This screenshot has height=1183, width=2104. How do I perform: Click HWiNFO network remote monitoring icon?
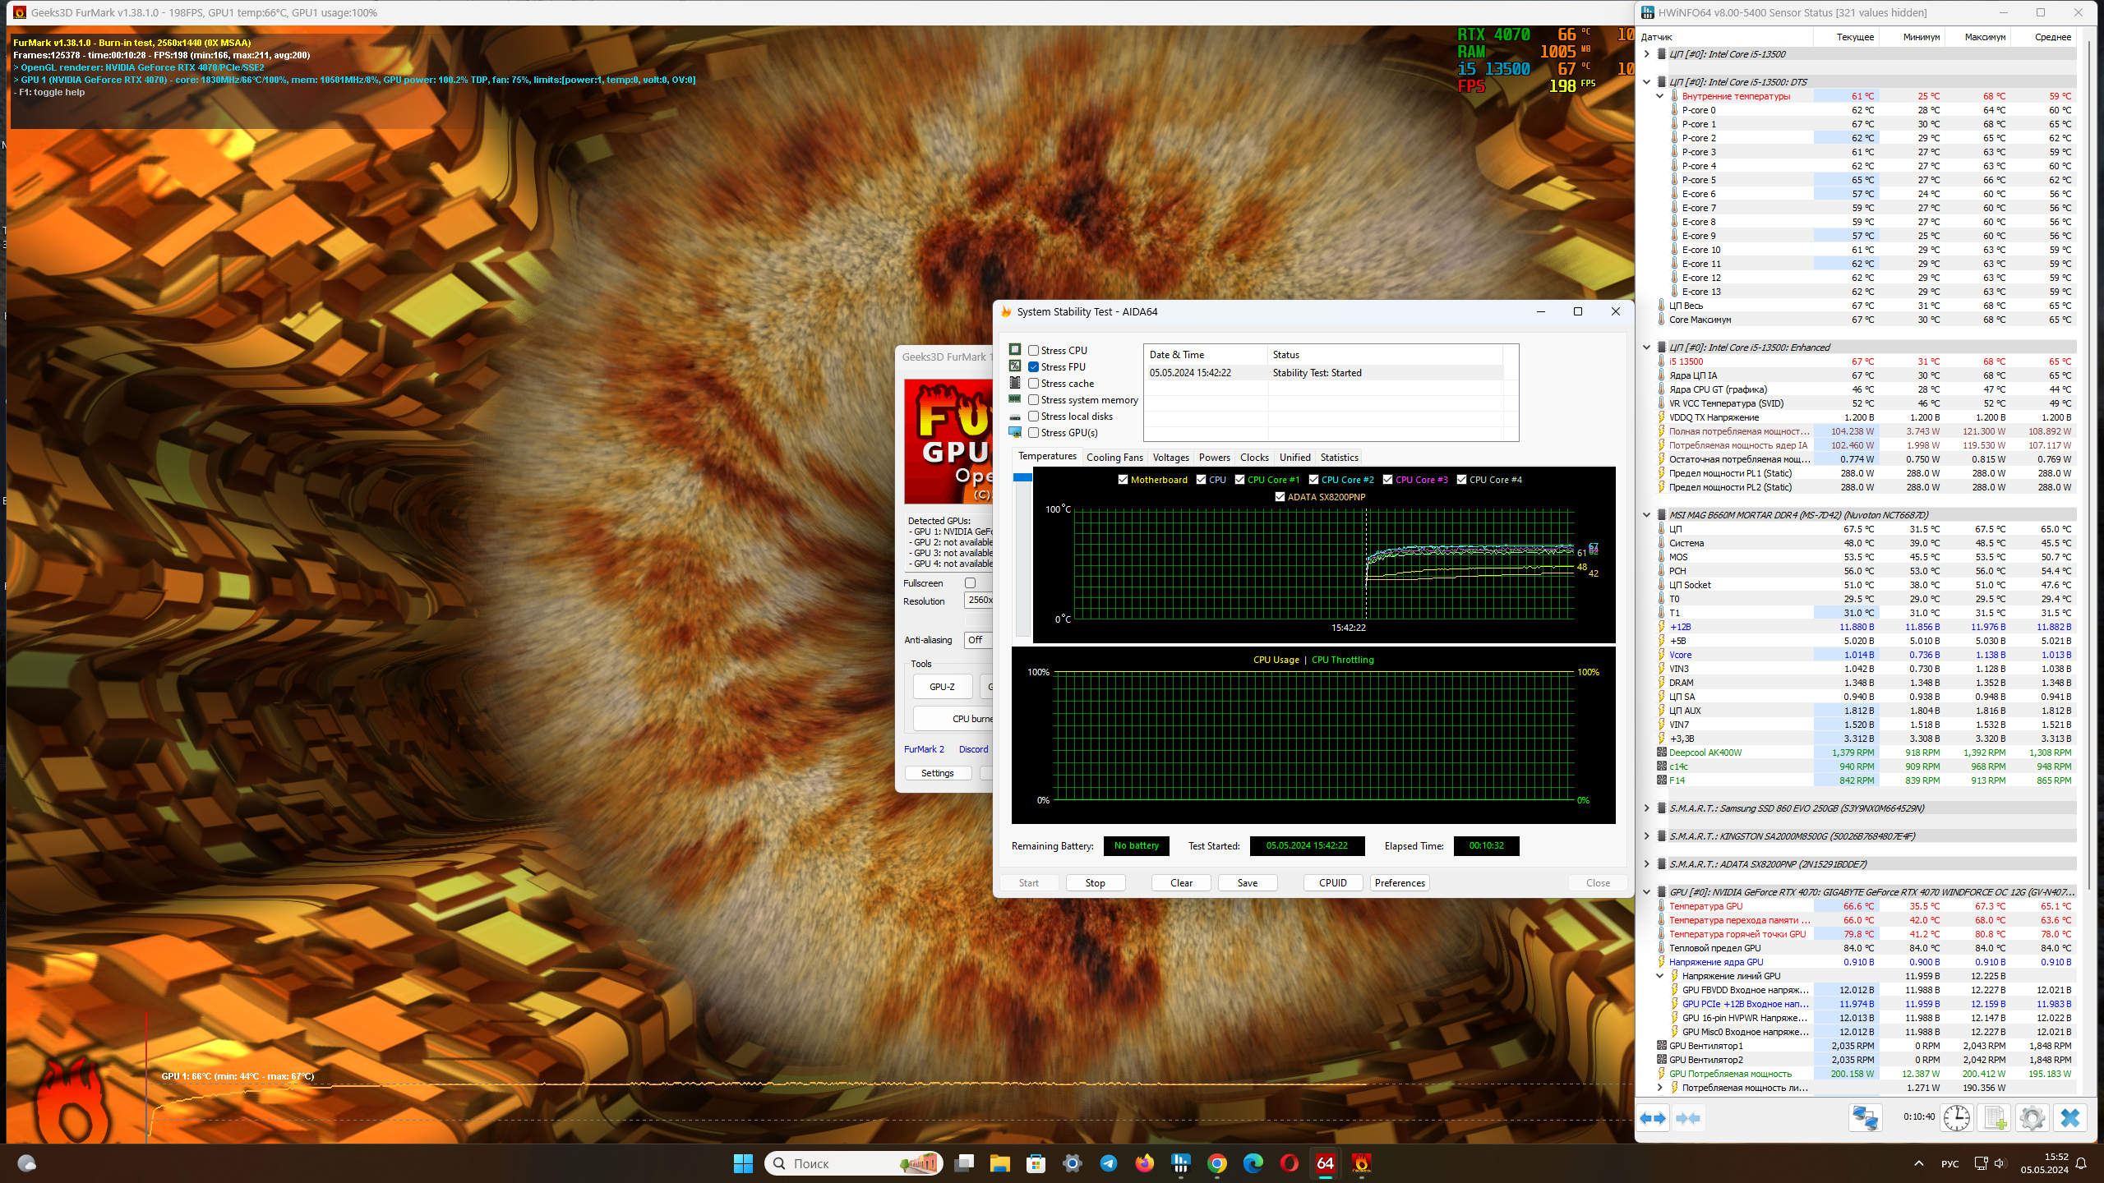(x=1865, y=1118)
